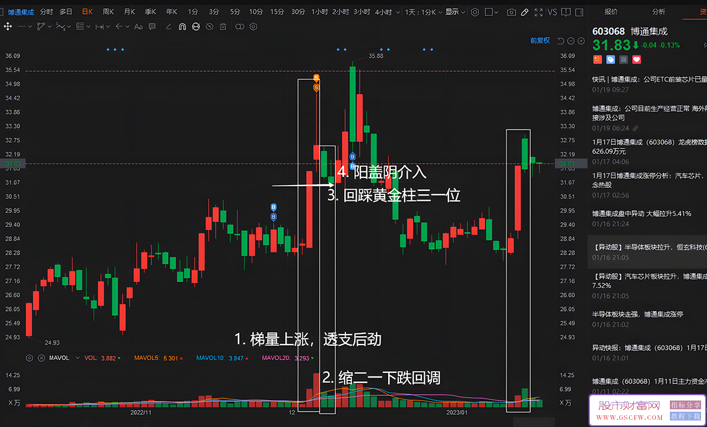Take a chart snapshot with camera icon
Screen dimensions: 707x427
(511, 12)
